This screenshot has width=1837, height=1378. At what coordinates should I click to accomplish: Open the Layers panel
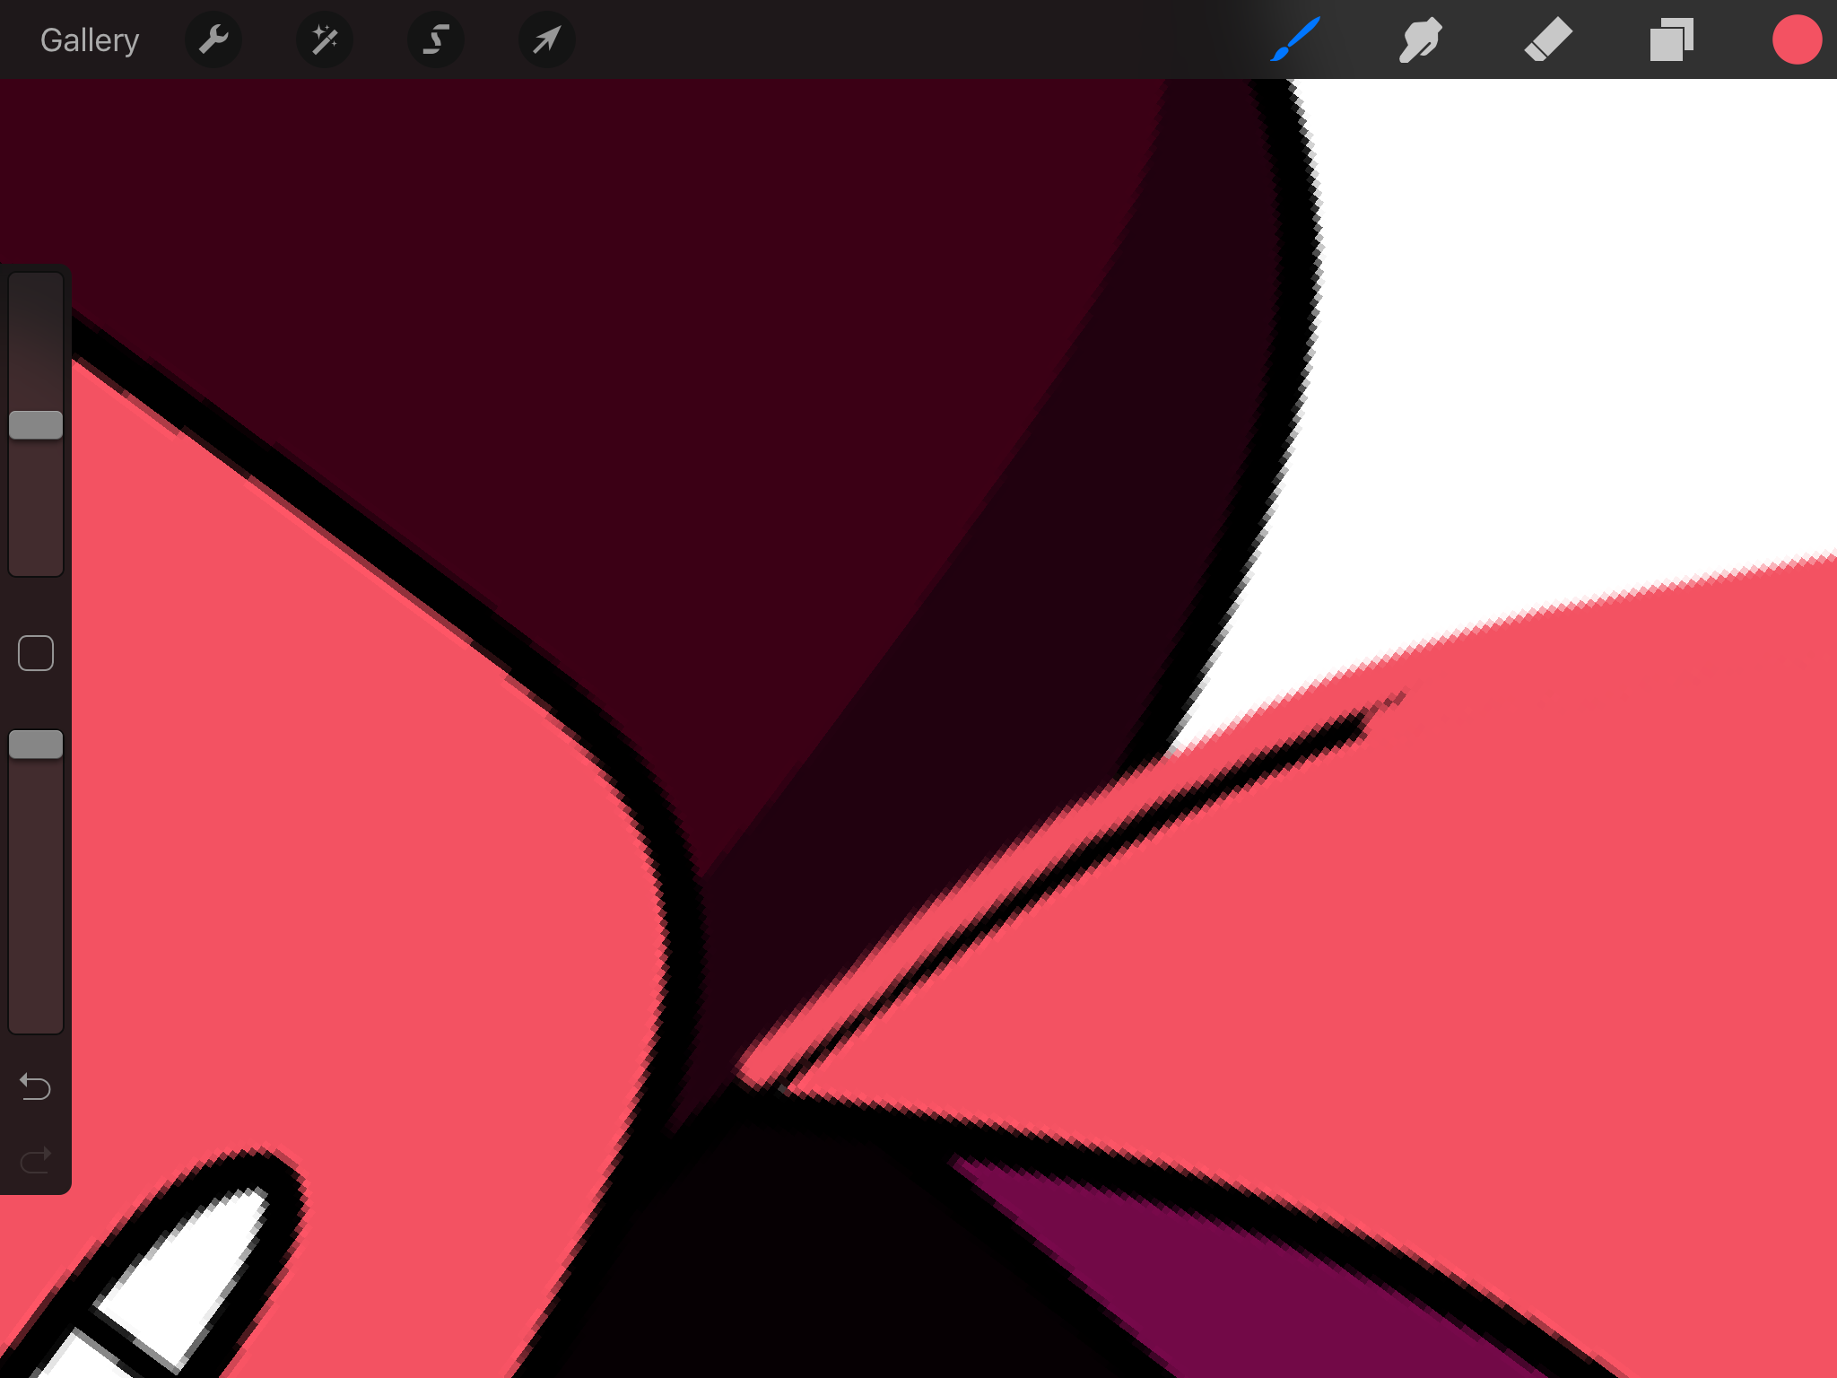[x=1672, y=39]
